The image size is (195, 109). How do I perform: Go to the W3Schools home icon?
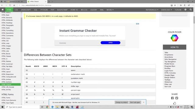tap(2, 10)
